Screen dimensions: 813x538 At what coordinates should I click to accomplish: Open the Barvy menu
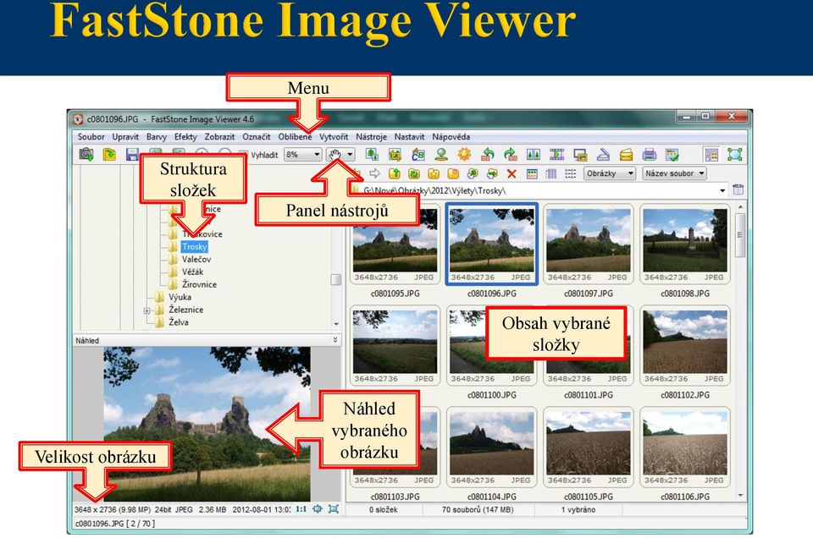pos(156,137)
